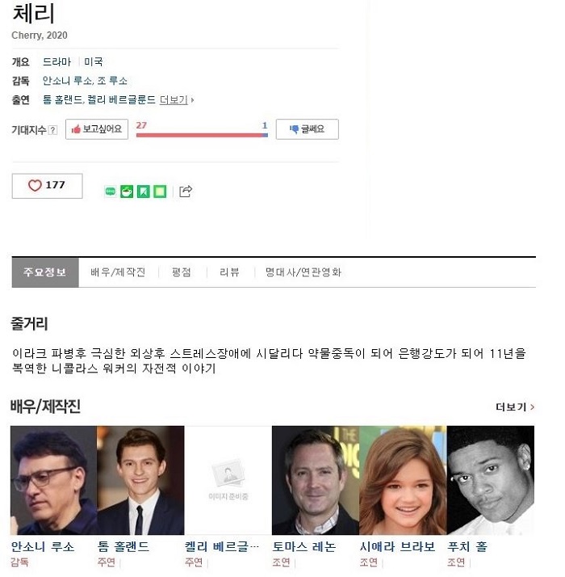Share via the green Line messenger icon
565x577 pixels.
[111, 192]
